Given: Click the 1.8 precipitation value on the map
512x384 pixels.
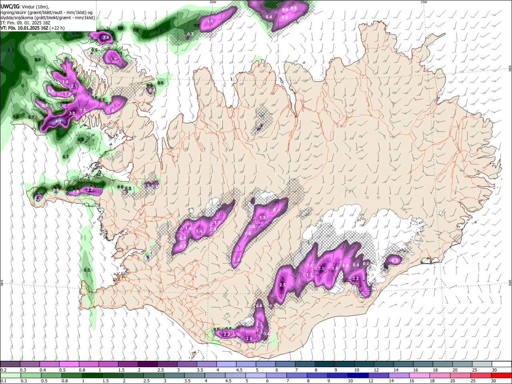Looking at the screenshot, I should [335, 269].
